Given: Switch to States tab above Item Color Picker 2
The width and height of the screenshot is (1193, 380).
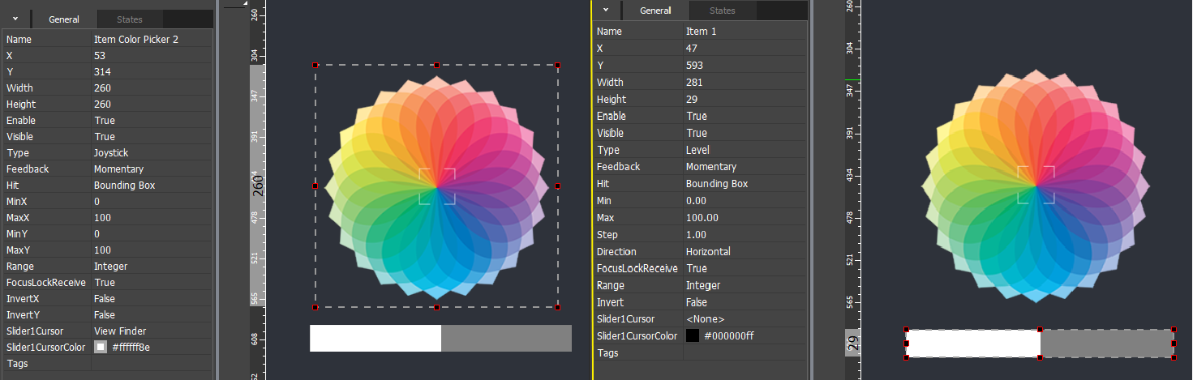Looking at the screenshot, I should pyautogui.click(x=129, y=19).
